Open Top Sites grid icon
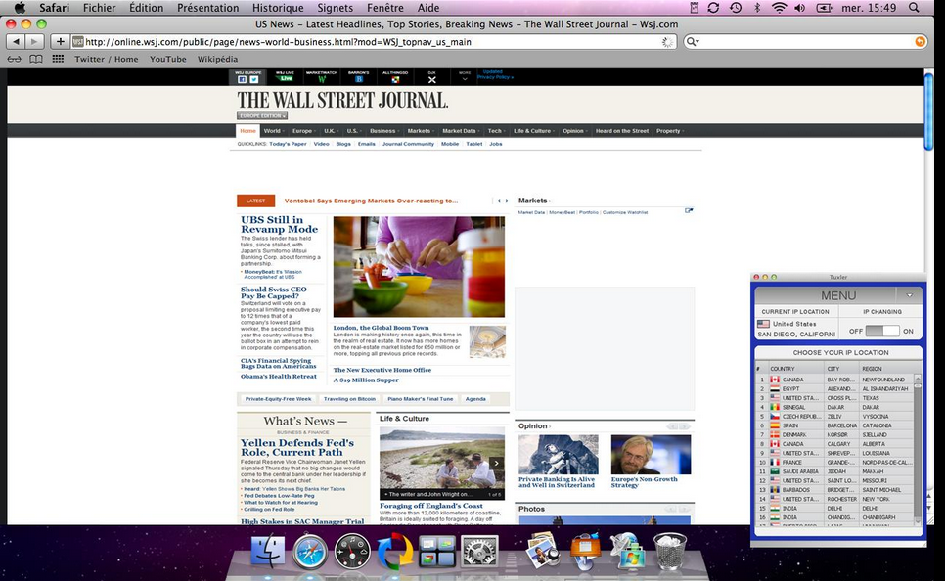The height and width of the screenshot is (581, 945). [x=58, y=59]
